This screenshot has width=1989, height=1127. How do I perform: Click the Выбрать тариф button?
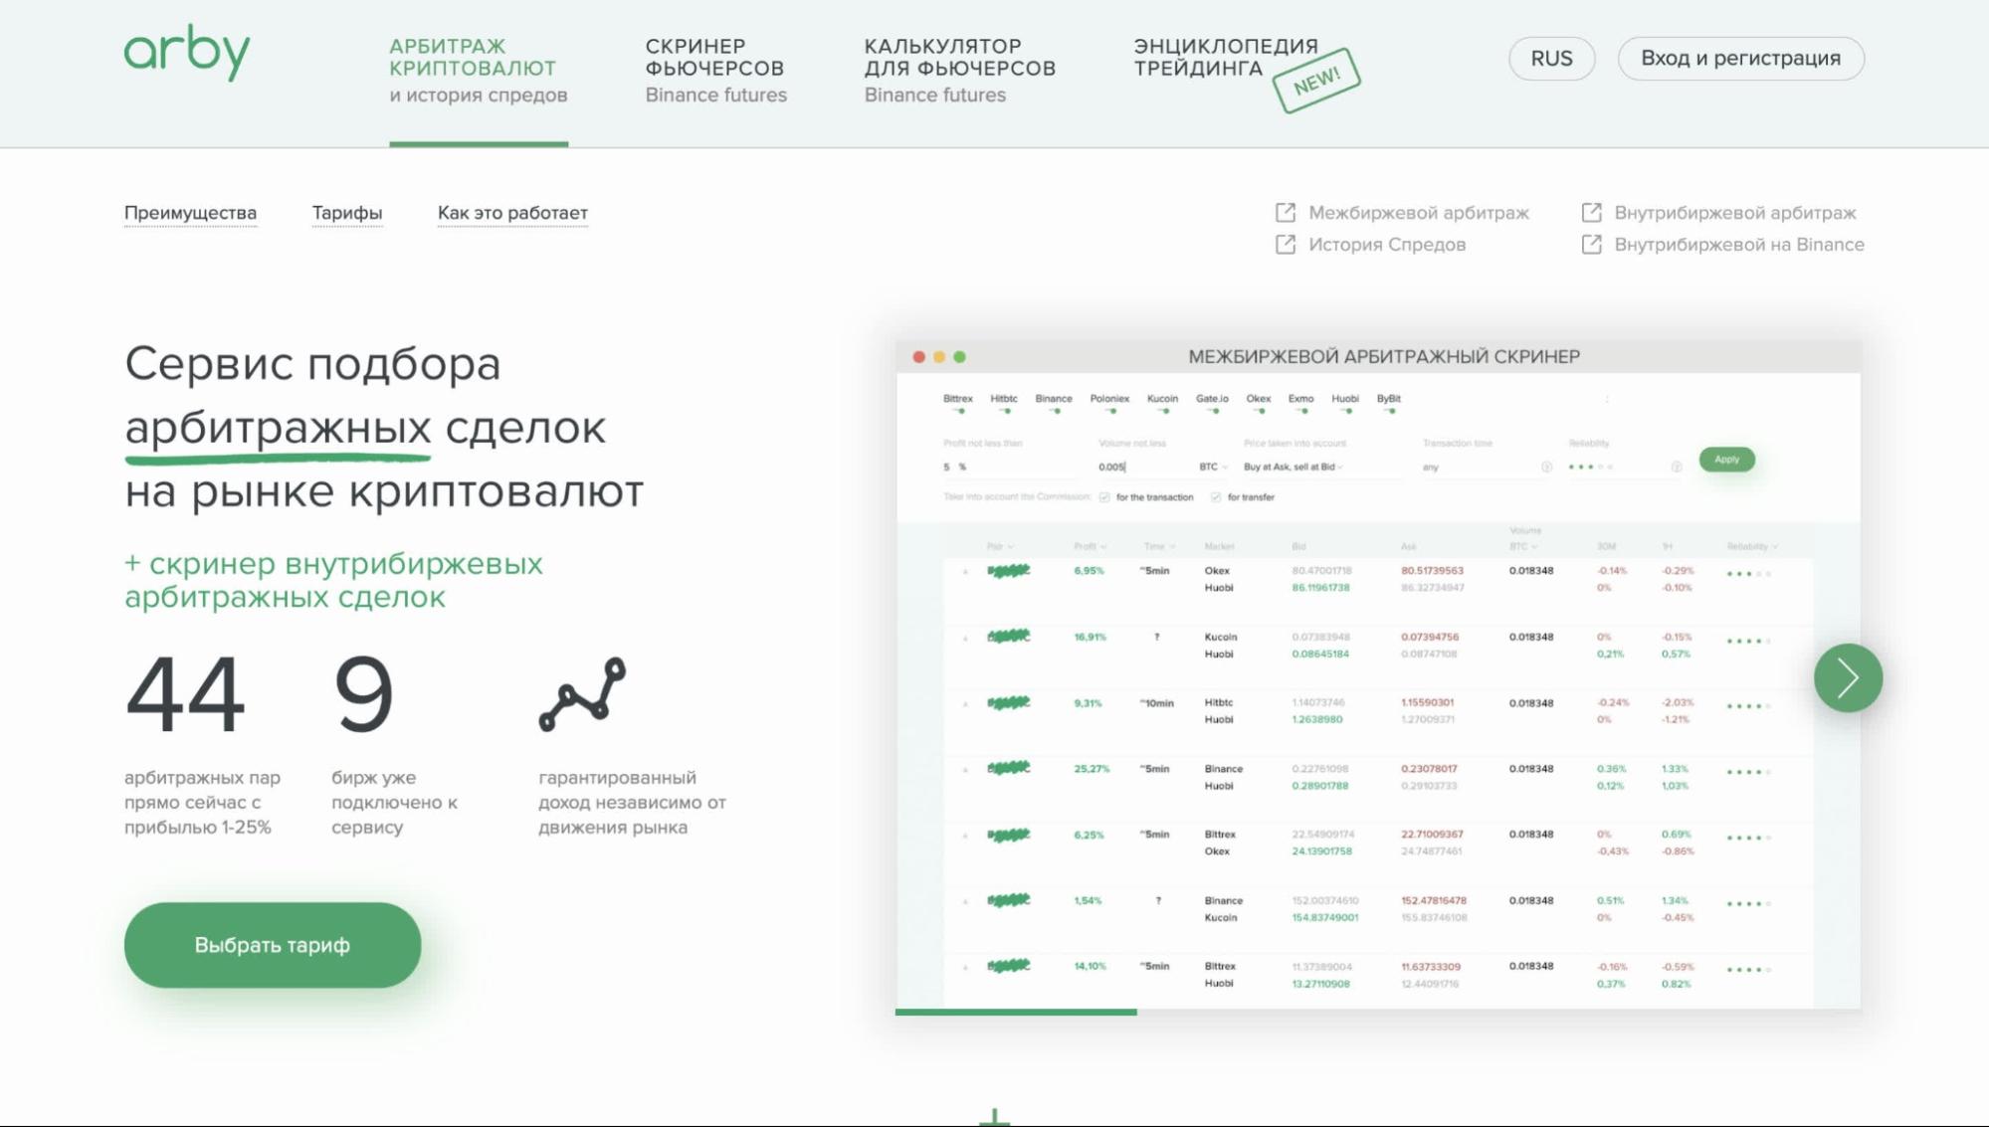click(x=273, y=945)
